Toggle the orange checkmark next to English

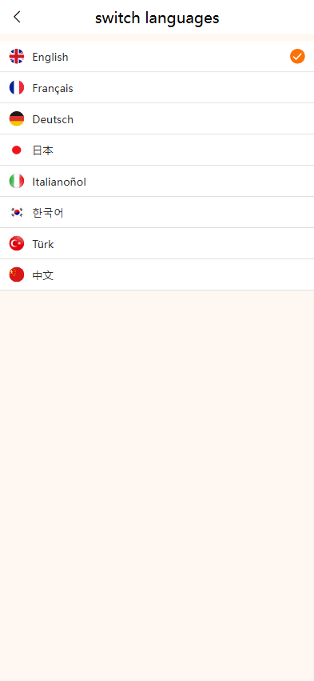tap(297, 57)
